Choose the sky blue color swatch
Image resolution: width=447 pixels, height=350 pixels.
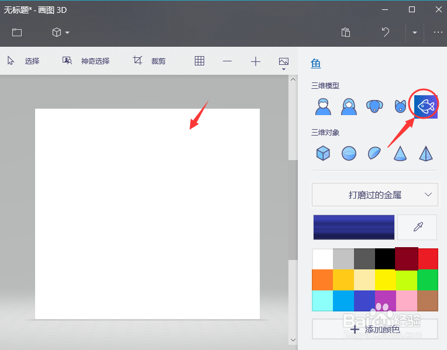pyautogui.click(x=343, y=301)
